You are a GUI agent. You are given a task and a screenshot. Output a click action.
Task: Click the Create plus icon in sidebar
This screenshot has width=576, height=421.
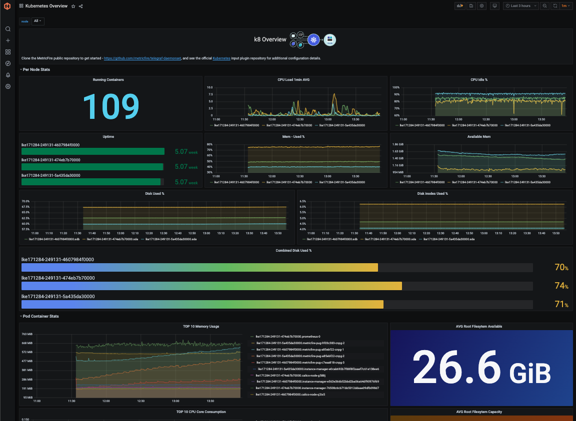click(x=7, y=40)
